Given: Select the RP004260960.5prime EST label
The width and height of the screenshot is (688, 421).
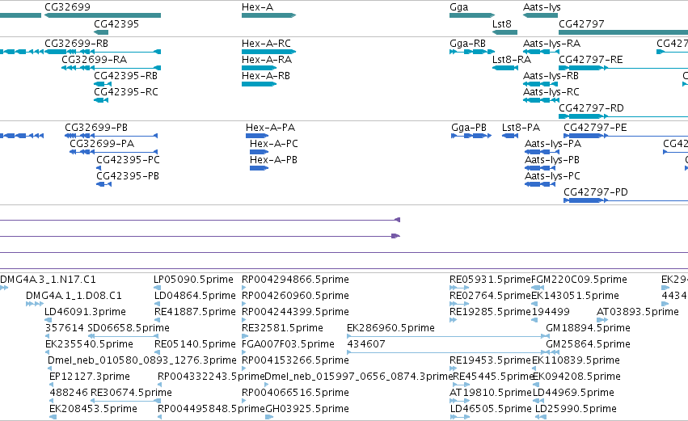Looking at the screenshot, I should tap(295, 296).
